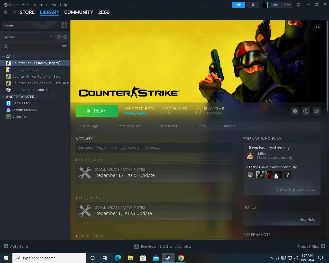This screenshot has width=329, height=263.
Task: Switch to the Community tab
Action: coord(79,12)
